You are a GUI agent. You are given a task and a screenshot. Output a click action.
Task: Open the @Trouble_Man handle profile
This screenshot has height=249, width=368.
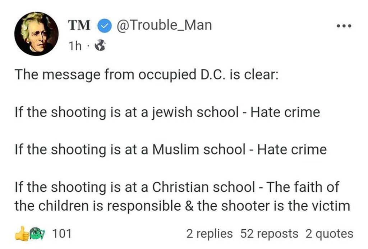[164, 25]
